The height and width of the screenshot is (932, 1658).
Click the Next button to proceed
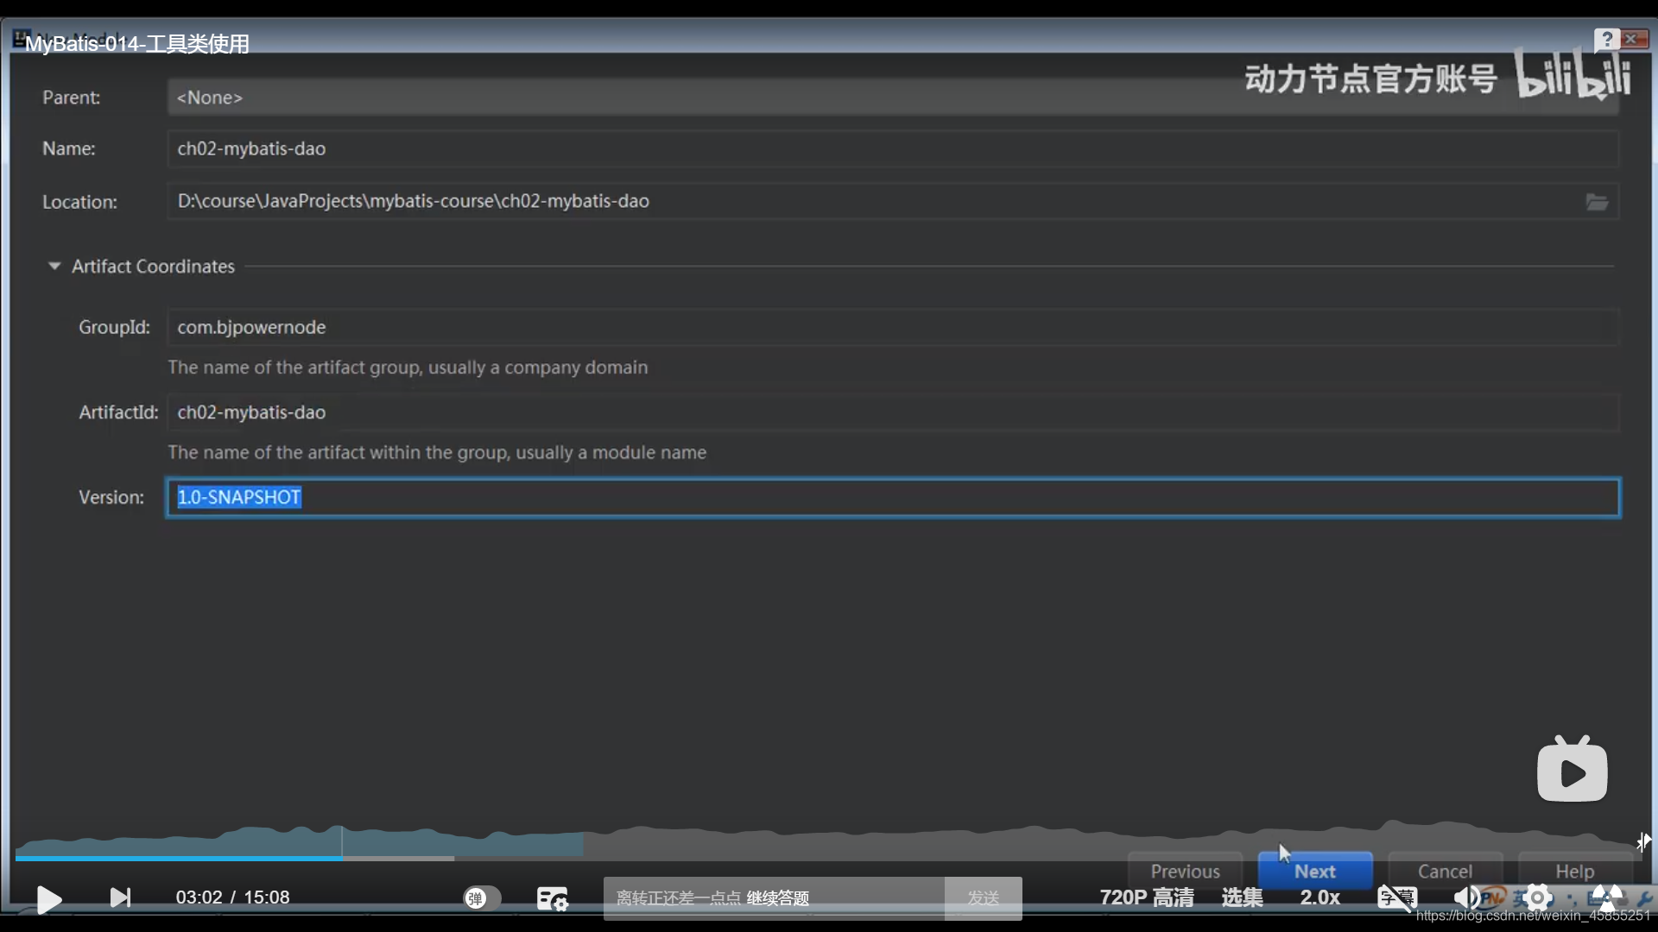[1314, 871]
